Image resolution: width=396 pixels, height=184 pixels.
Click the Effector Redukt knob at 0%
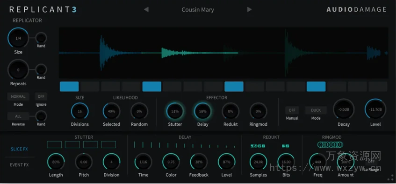click(x=230, y=111)
